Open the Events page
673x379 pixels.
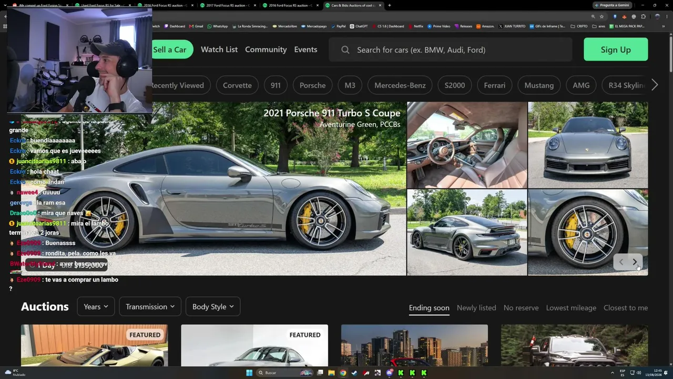pyautogui.click(x=305, y=49)
